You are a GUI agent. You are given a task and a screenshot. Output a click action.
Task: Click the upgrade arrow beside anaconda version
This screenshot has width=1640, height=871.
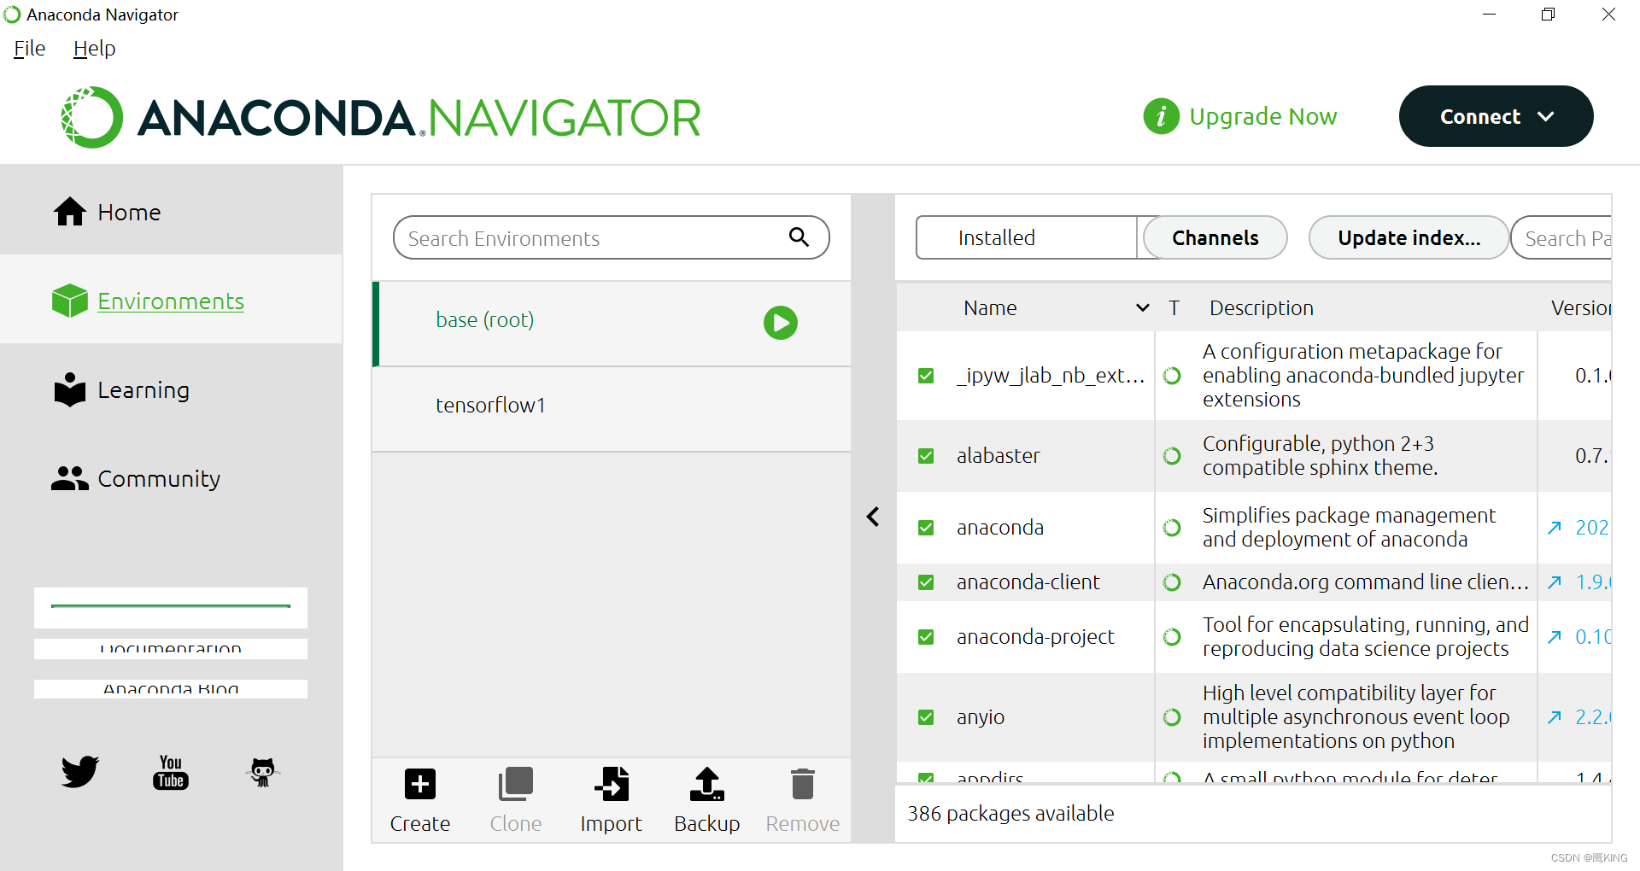coord(1555,528)
